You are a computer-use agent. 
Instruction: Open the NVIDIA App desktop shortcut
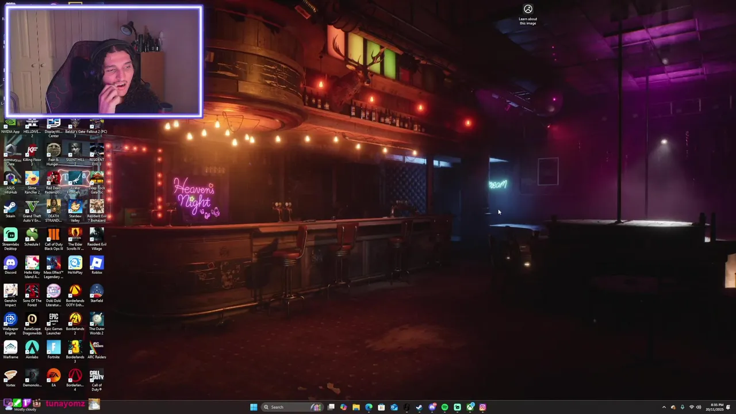click(x=10, y=126)
